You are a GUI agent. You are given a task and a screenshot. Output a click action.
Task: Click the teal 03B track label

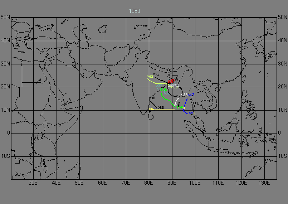click(x=158, y=86)
